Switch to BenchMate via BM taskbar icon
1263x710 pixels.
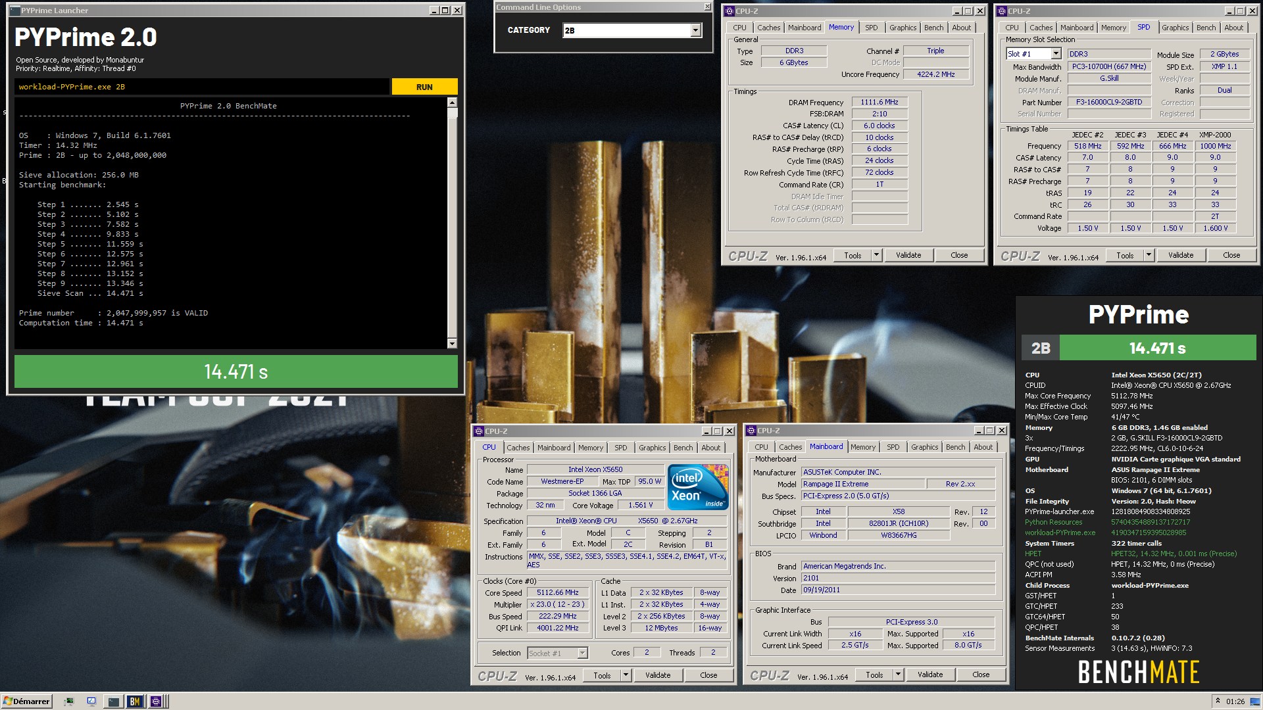coord(134,701)
